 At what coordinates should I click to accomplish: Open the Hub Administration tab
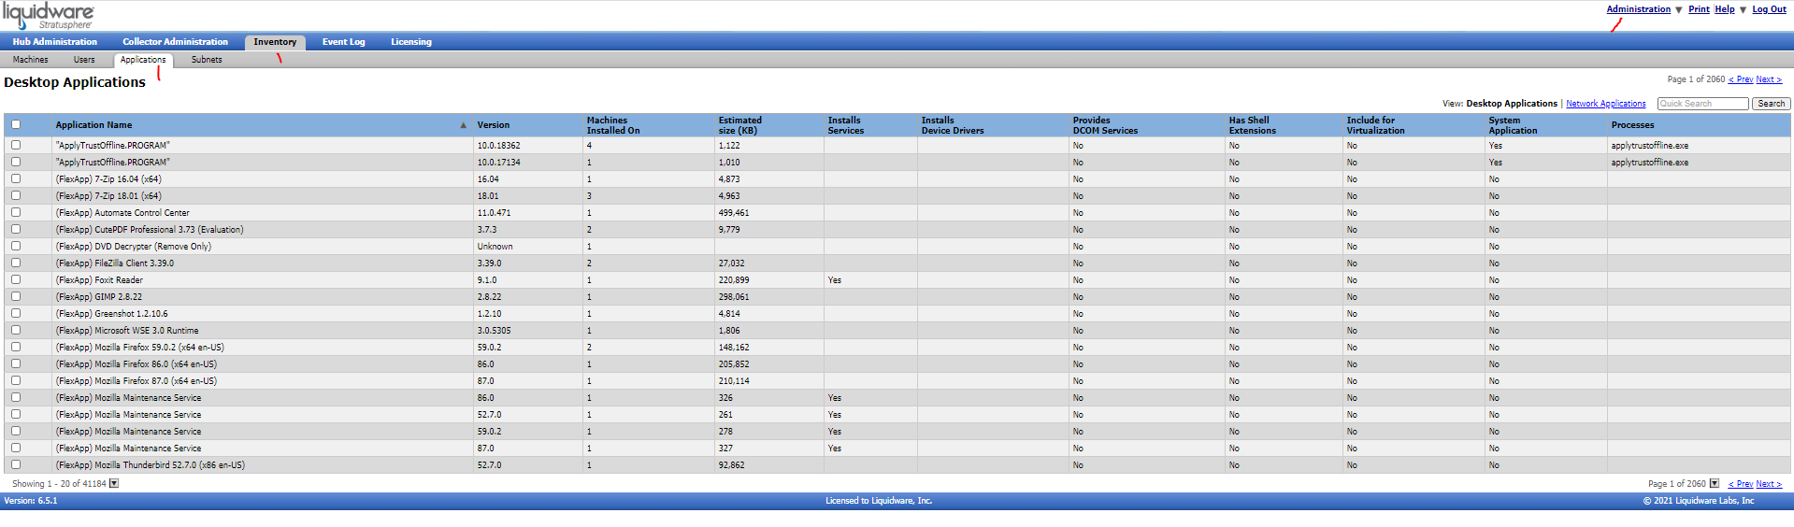(55, 42)
